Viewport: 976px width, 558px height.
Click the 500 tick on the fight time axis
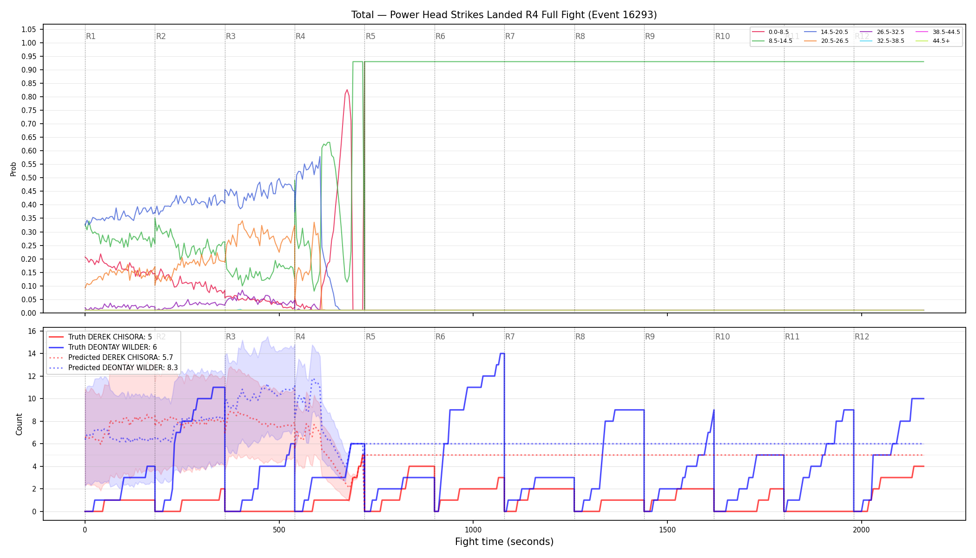[279, 530]
